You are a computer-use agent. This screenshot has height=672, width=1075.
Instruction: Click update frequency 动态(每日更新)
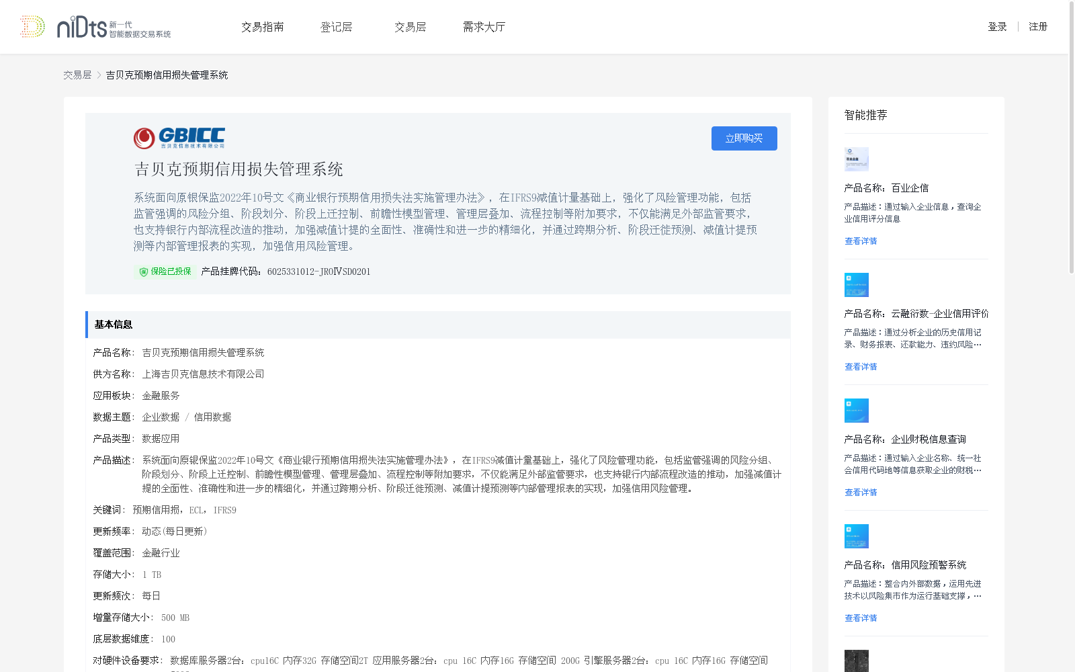pyautogui.click(x=175, y=532)
